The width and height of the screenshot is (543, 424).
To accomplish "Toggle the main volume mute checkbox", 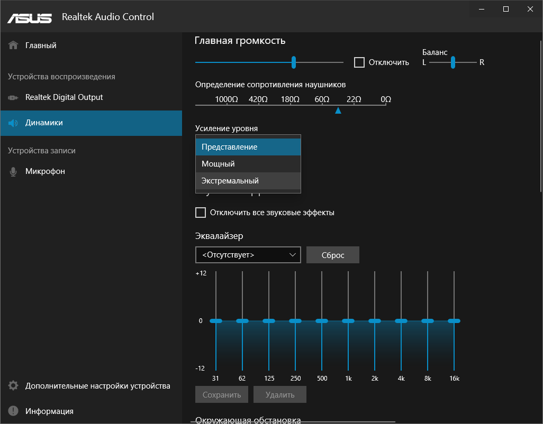I will (x=359, y=62).
